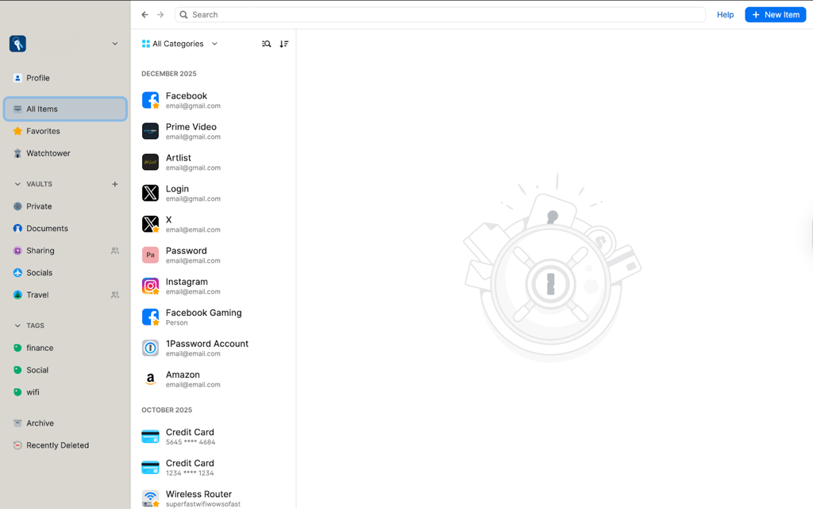The width and height of the screenshot is (813, 509).
Task: Select the Wireless Router item
Action: (x=214, y=498)
